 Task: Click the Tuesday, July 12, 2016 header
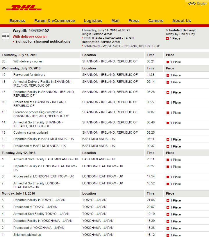point(19,153)
